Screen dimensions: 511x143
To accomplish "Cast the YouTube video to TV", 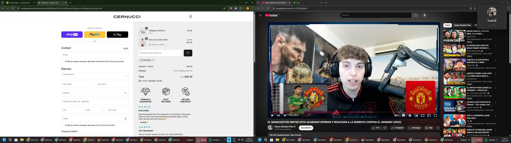I will pos(429,116).
